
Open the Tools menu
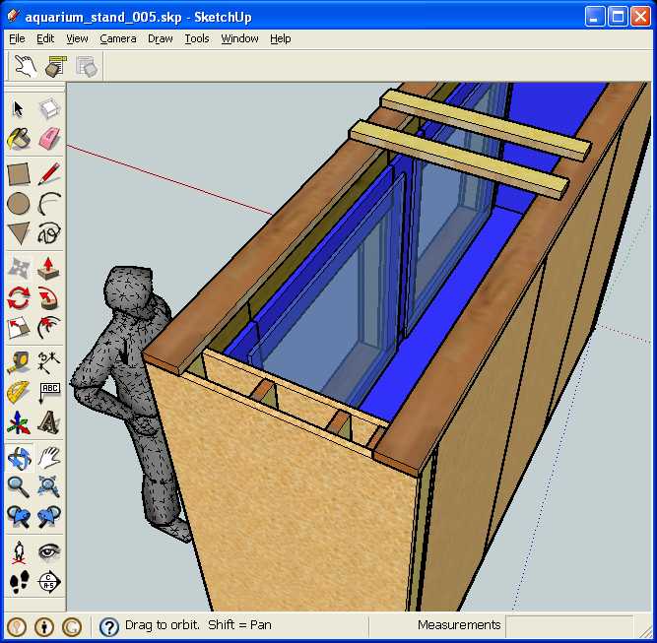197,38
